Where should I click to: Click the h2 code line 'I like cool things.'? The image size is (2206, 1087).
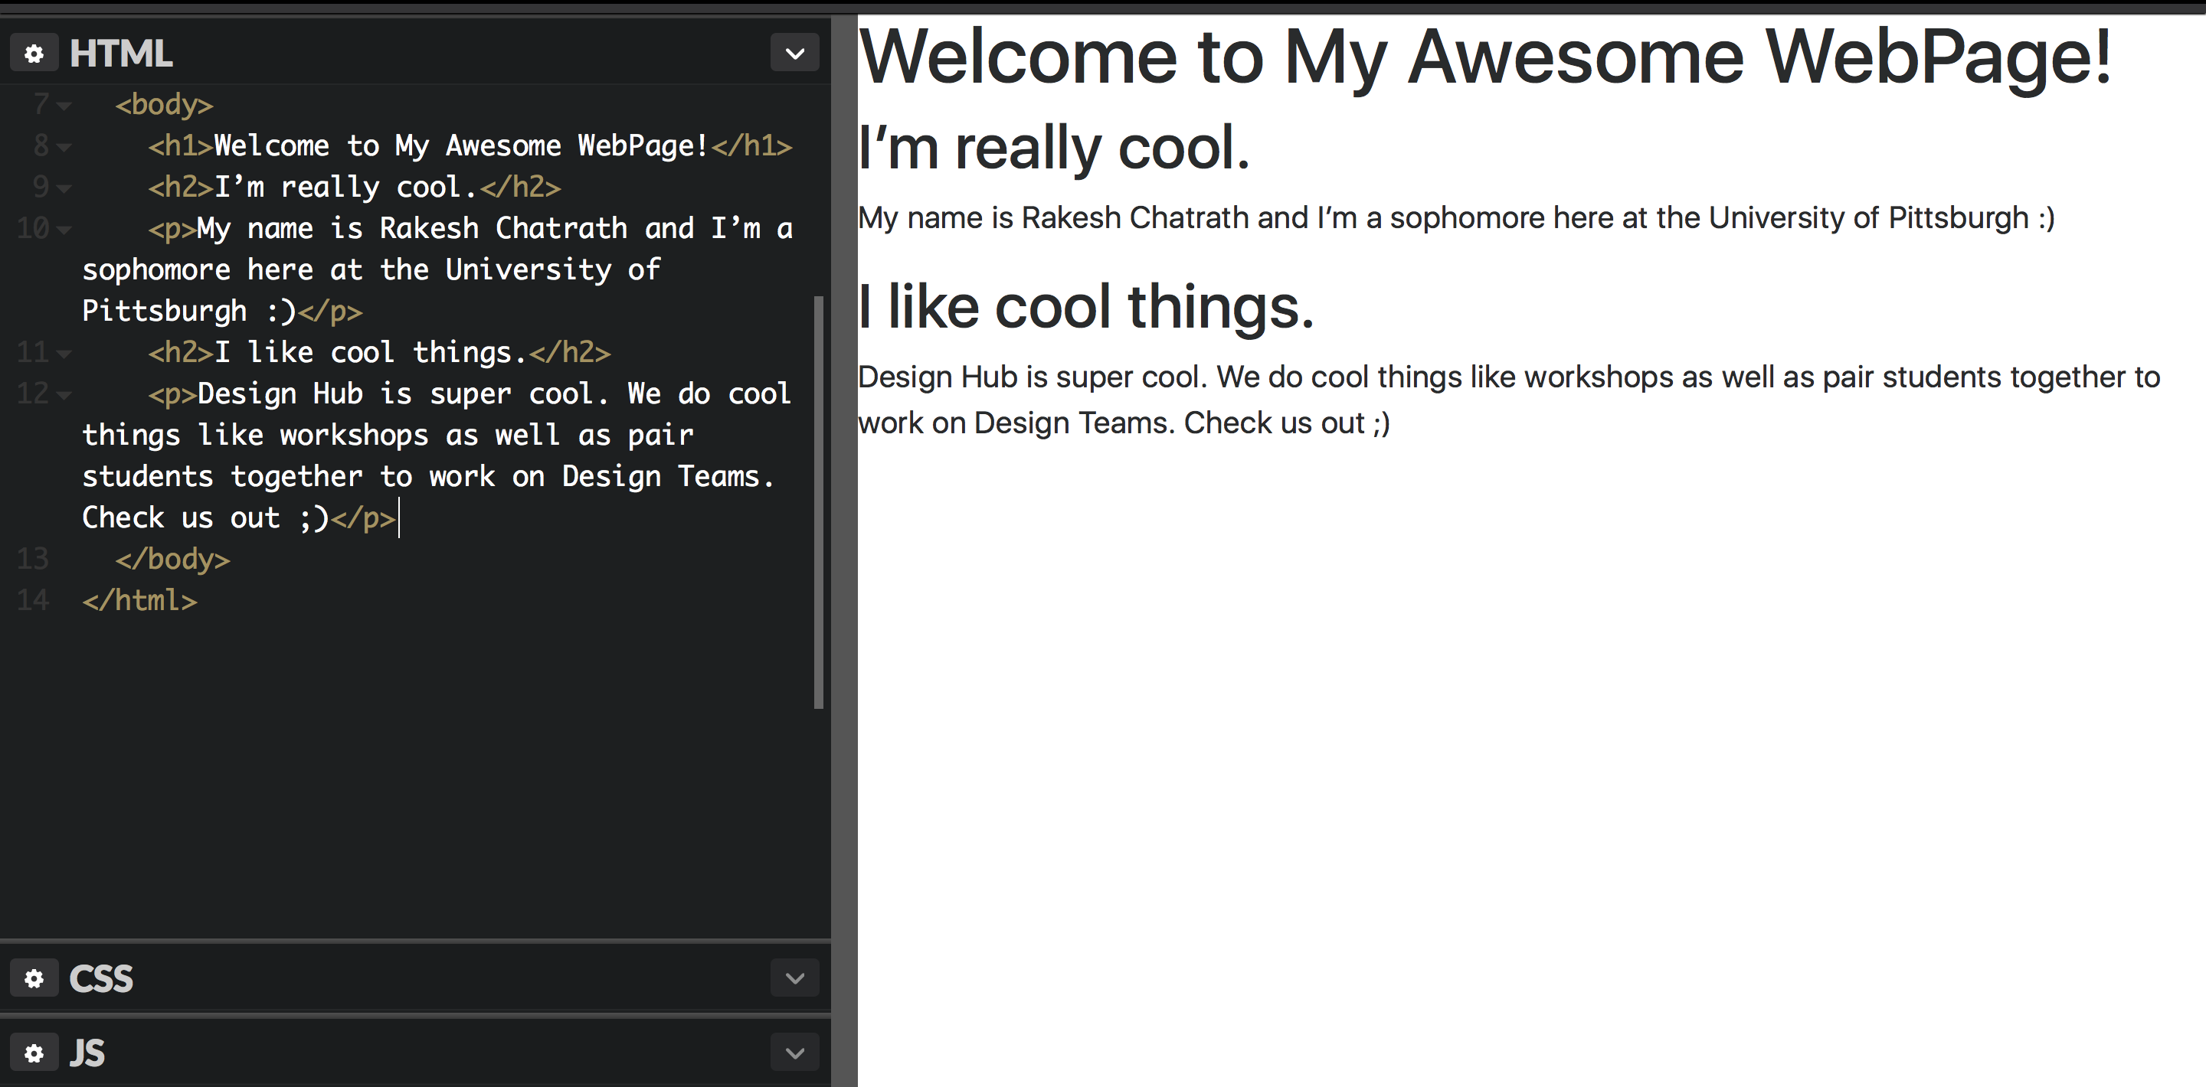(379, 352)
